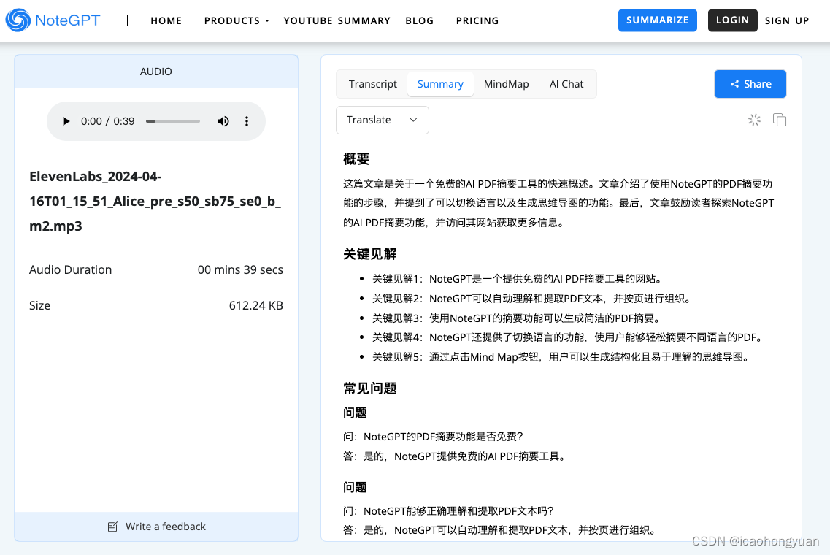The height and width of the screenshot is (555, 830).
Task: Click the 0:00 / 0:39 time display
Action: point(108,121)
